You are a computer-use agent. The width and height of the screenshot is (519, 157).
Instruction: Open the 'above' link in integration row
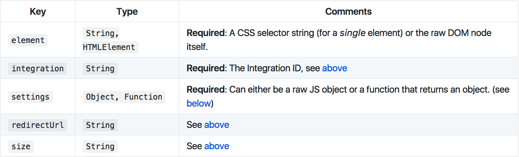[x=334, y=69]
